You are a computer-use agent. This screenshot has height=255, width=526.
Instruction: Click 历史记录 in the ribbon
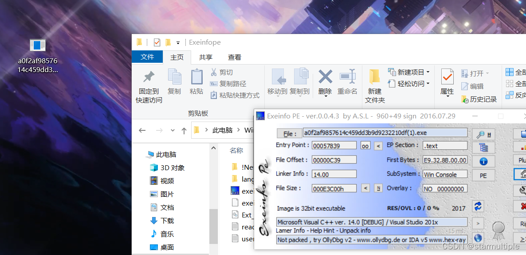coord(479,99)
